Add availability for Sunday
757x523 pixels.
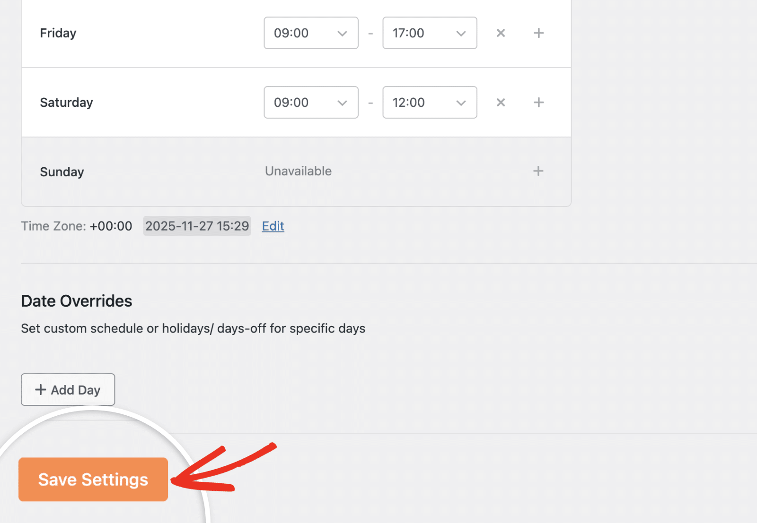(x=538, y=171)
